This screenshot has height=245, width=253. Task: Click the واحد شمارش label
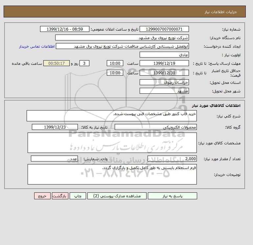pyautogui.click(x=95, y=159)
